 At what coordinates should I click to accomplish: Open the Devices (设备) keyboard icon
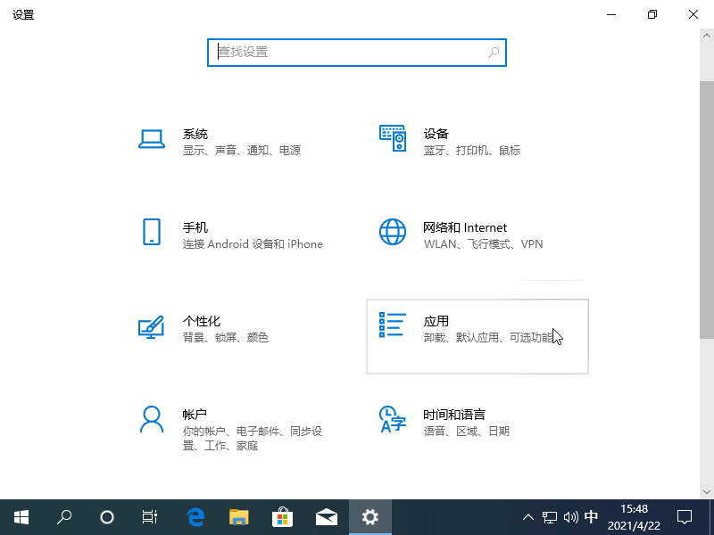point(393,138)
